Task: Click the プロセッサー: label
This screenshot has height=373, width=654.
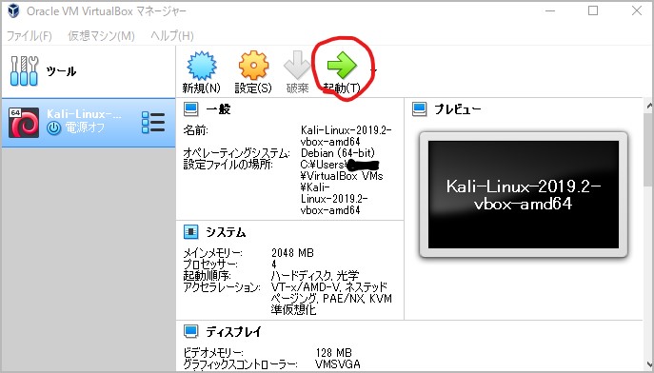Action: tap(210, 265)
